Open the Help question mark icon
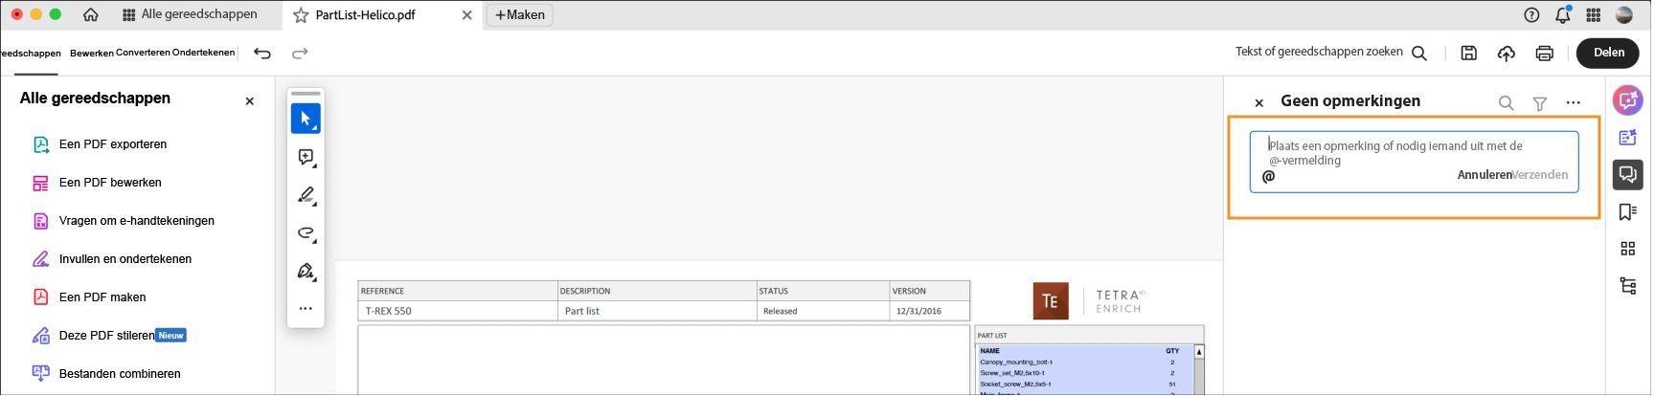The width and height of the screenshot is (1655, 396). coord(1531,14)
